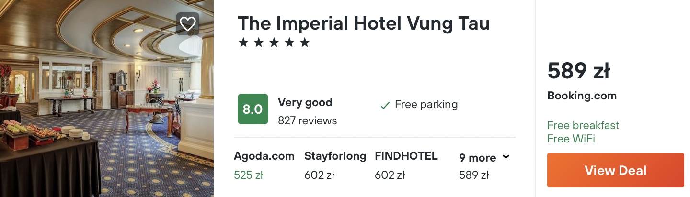The width and height of the screenshot is (690, 197).
Task: Click the 602 zł price under Stayforlong
Action: click(319, 175)
